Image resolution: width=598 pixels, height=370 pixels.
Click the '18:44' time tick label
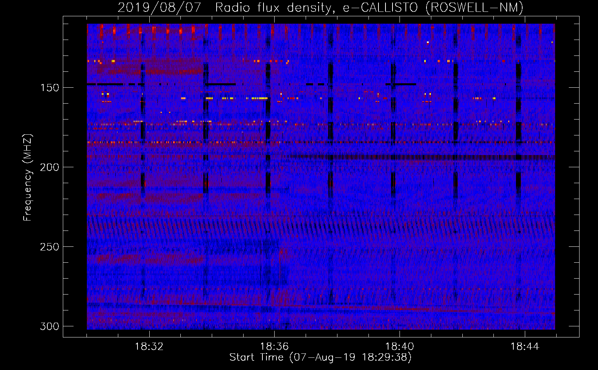(525, 347)
